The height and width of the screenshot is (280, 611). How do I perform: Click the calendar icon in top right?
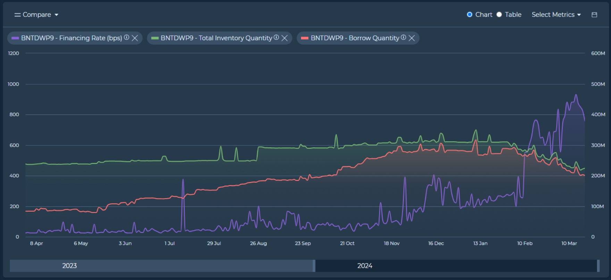coord(594,15)
